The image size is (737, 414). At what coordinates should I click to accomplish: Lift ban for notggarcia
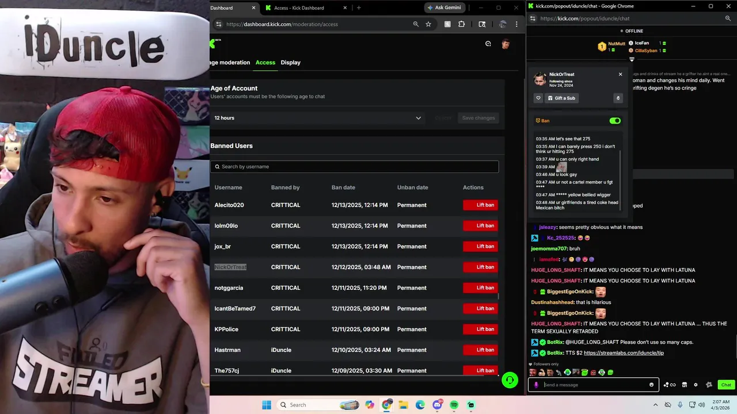[x=480, y=288]
